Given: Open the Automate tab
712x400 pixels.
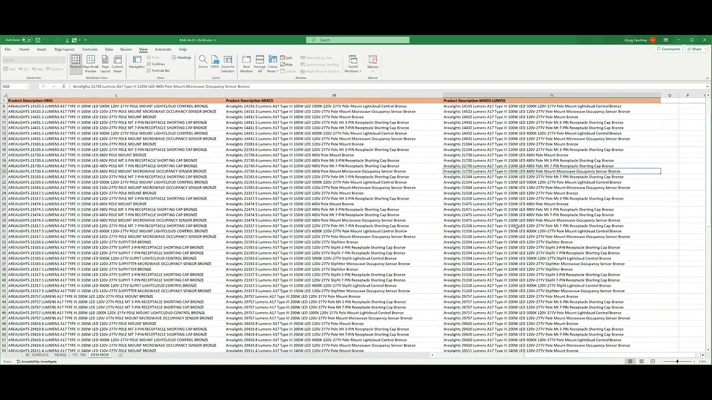Looking at the screenshot, I should tap(163, 49).
